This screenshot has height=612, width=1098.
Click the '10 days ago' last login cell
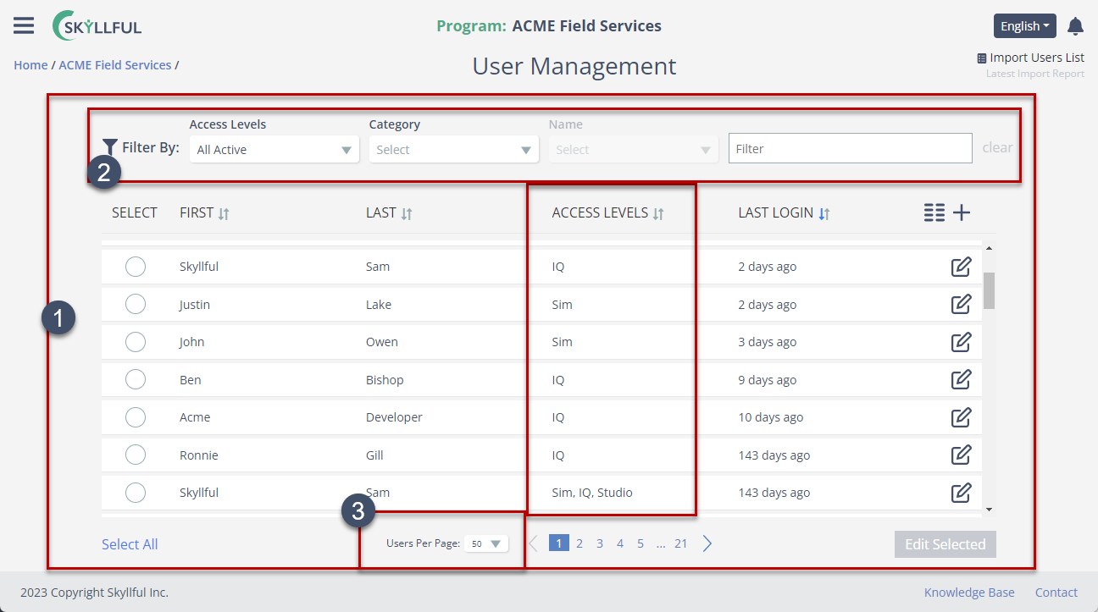point(770,417)
